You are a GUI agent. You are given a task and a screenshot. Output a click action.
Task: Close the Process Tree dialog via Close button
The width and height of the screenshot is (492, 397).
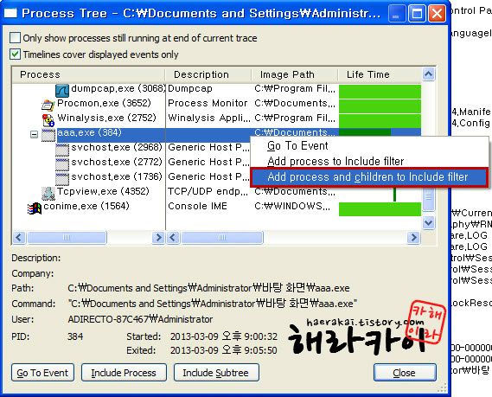pos(405,373)
